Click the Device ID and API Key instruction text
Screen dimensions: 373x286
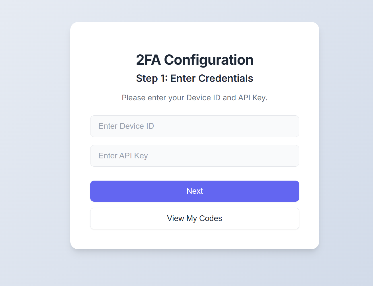pyautogui.click(x=195, y=98)
